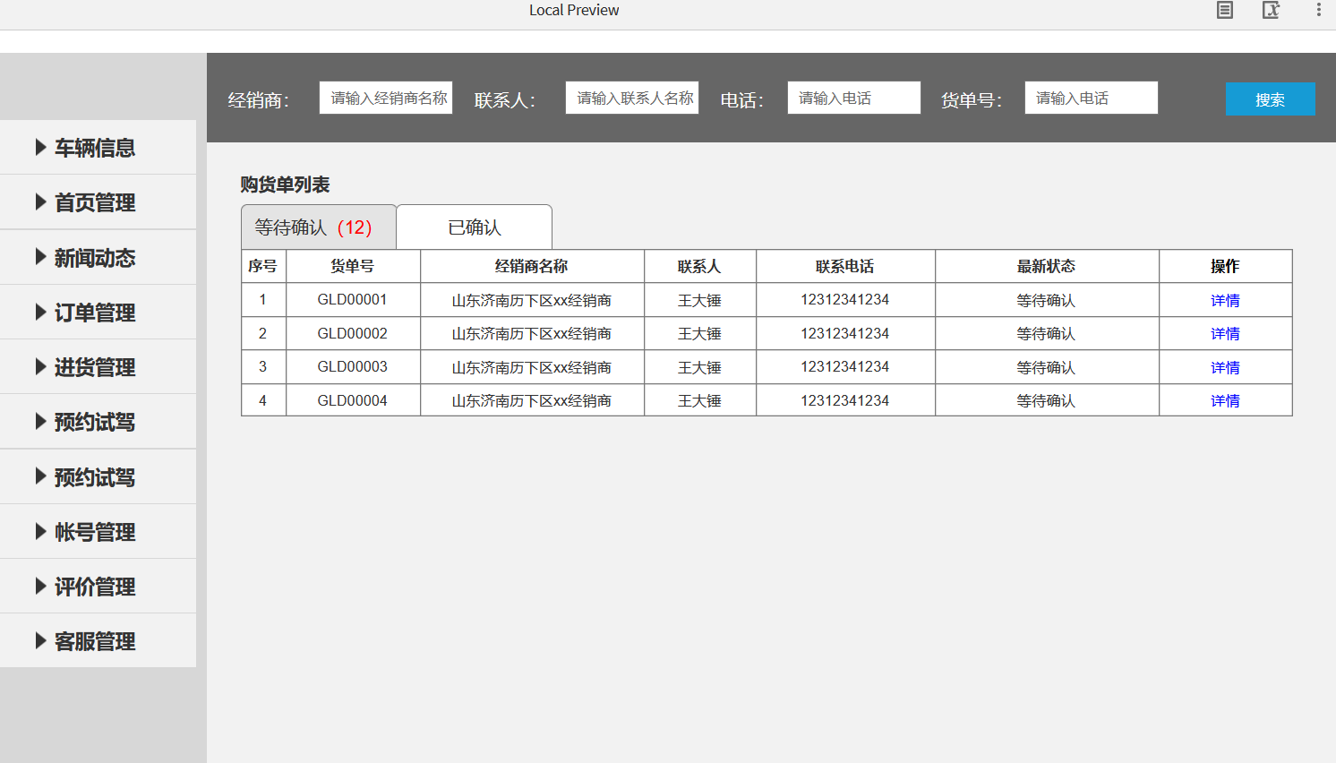The image size is (1336, 763).
Task: Click the 货单号 column header
Action: point(353,266)
